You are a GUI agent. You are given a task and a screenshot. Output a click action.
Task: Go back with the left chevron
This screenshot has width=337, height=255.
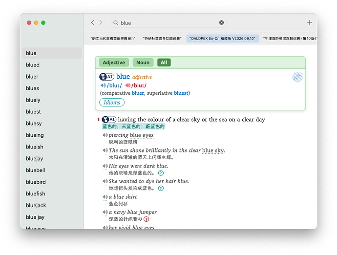tap(93, 22)
